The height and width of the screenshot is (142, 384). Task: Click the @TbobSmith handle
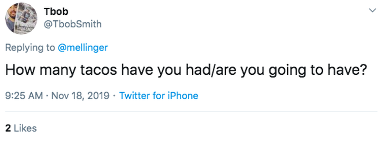72,24
